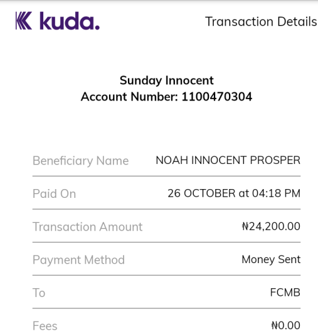Click the Account Number: text label

click(129, 97)
